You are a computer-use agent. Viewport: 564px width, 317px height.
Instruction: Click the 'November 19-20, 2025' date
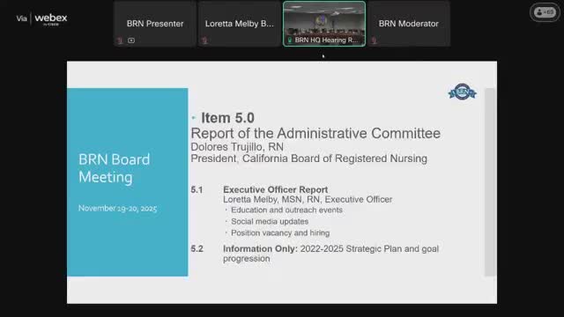(x=117, y=209)
